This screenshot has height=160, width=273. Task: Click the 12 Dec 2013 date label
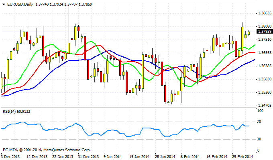(37, 157)
